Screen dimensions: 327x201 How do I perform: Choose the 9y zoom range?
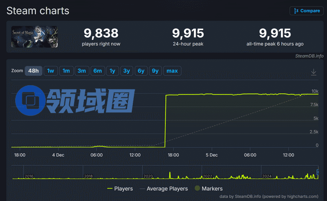[x=155, y=71]
